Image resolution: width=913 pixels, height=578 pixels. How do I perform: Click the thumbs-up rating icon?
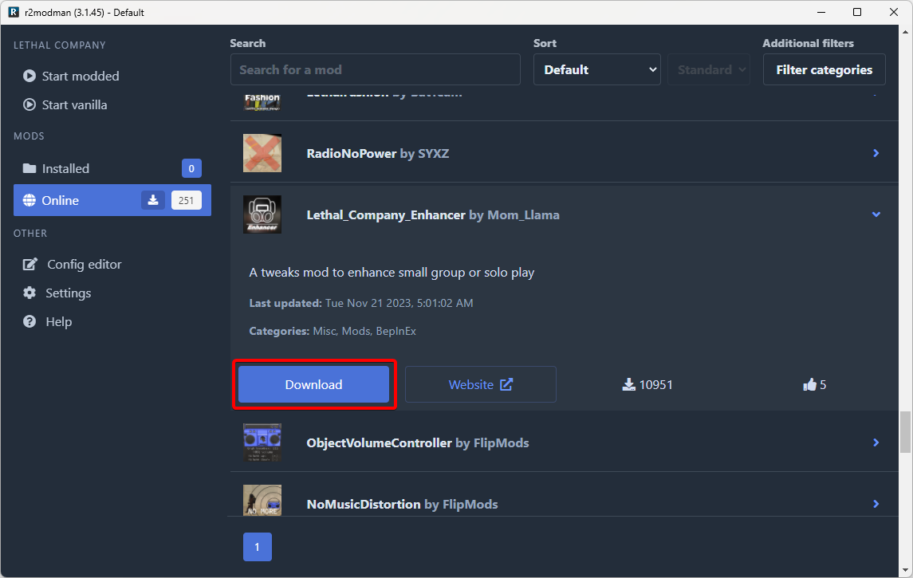pyautogui.click(x=810, y=385)
